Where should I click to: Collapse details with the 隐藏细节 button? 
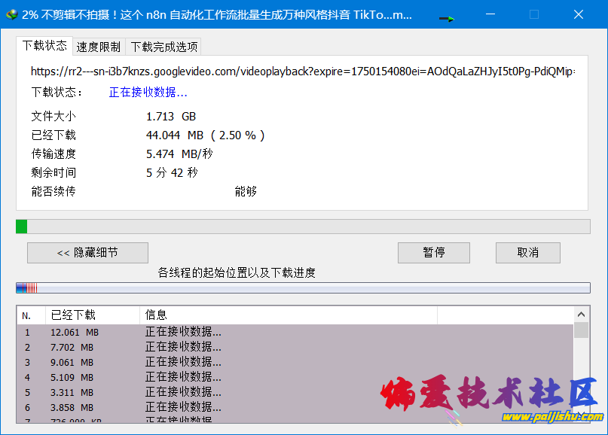(87, 253)
